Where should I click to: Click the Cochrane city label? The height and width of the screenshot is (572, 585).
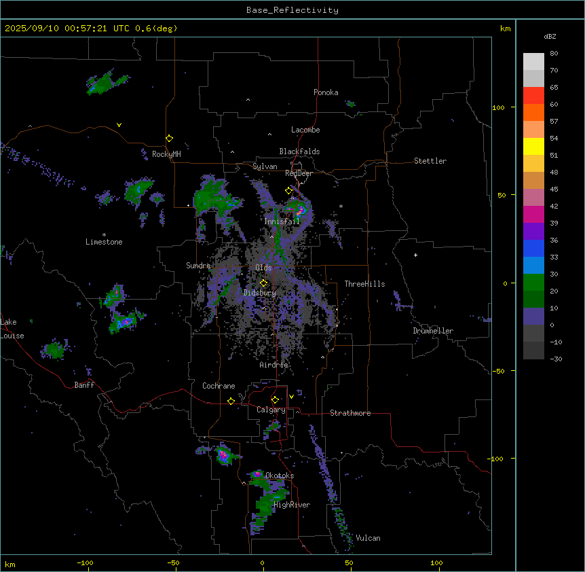coord(219,386)
